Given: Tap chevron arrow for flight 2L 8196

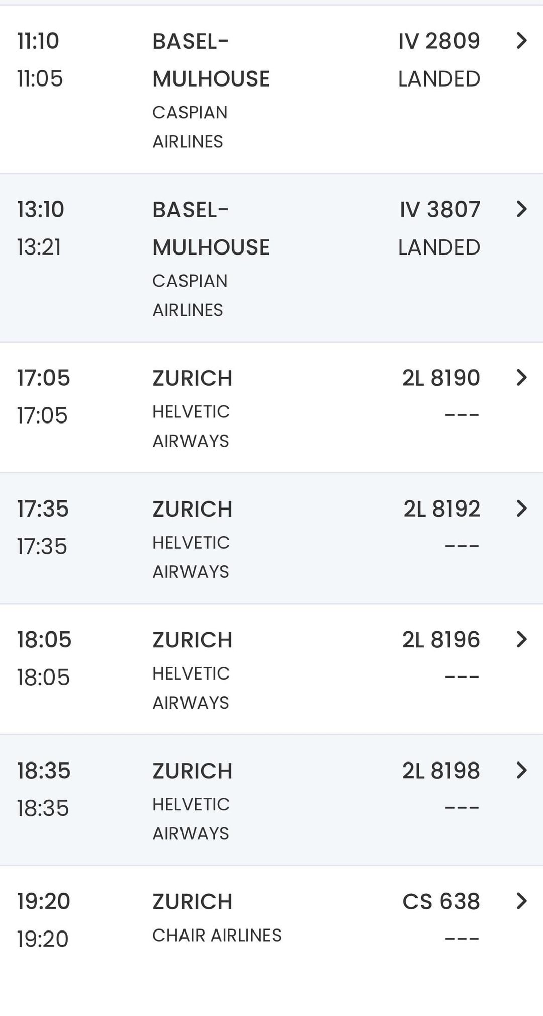Looking at the screenshot, I should pos(521,639).
